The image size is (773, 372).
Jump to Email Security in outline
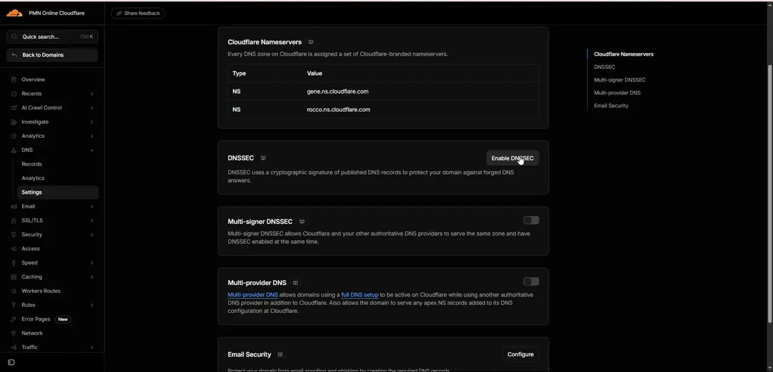point(611,106)
